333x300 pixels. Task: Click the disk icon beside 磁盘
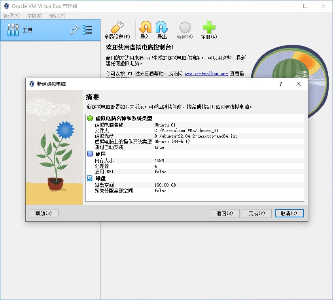coord(90,178)
